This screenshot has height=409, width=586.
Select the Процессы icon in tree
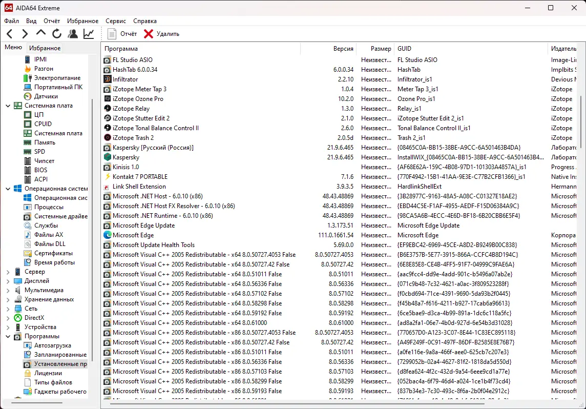click(27, 207)
